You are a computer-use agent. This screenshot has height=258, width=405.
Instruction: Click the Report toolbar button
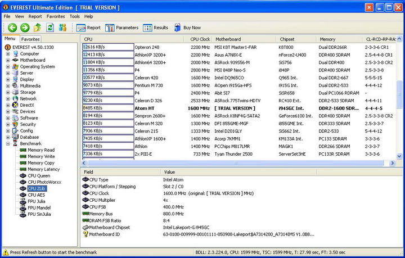click(x=88, y=28)
